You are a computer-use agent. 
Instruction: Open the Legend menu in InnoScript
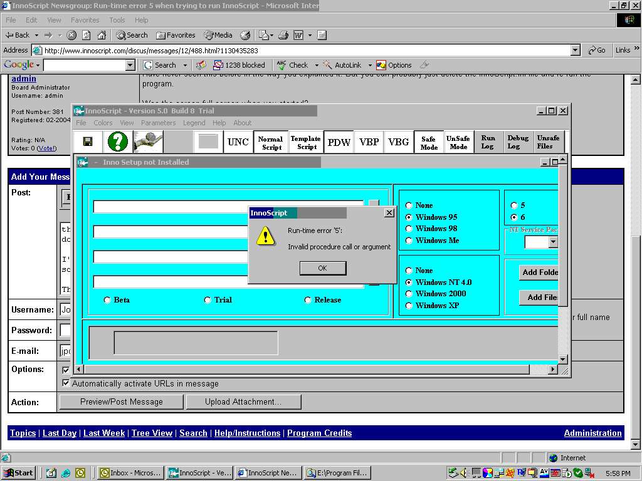(x=194, y=123)
